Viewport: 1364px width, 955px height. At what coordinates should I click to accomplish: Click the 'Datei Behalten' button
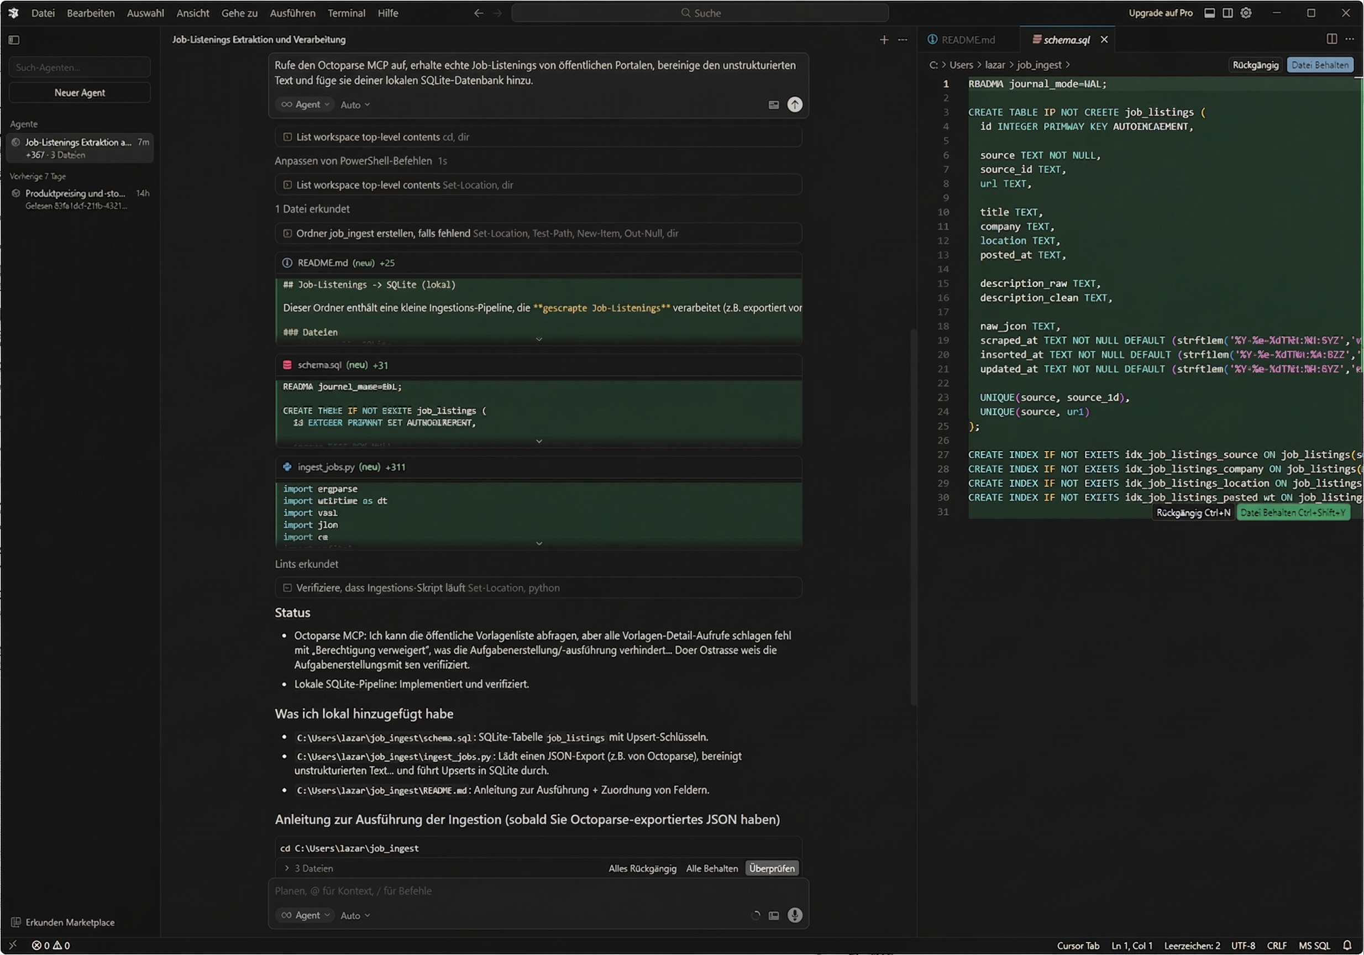pyautogui.click(x=1321, y=65)
